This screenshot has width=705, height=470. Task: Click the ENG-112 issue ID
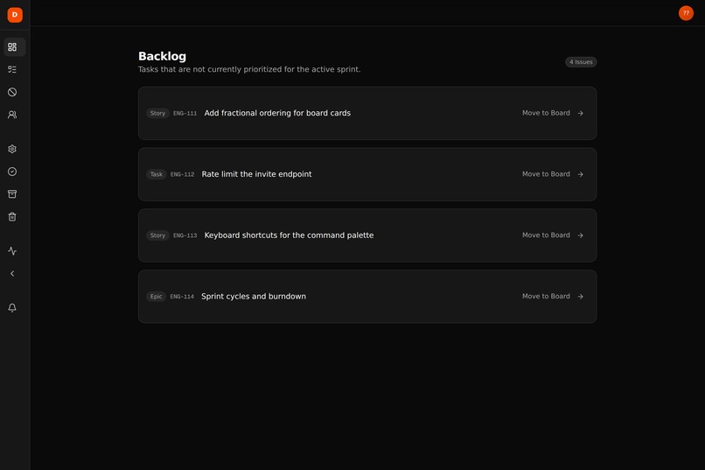coord(182,174)
